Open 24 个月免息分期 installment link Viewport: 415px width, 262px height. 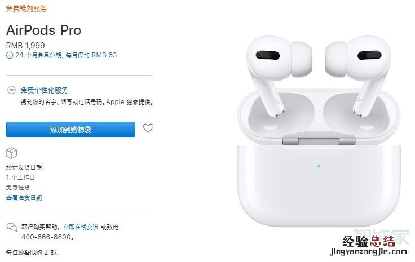(x=66, y=55)
